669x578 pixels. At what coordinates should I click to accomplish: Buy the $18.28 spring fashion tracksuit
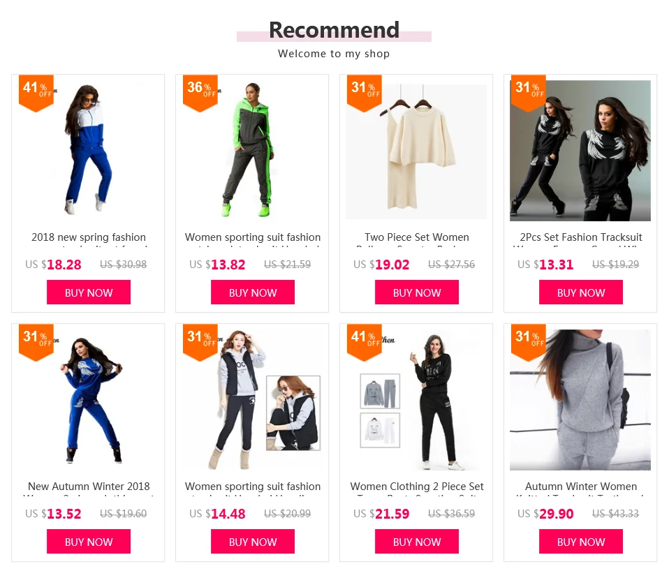(x=89, y=292)
